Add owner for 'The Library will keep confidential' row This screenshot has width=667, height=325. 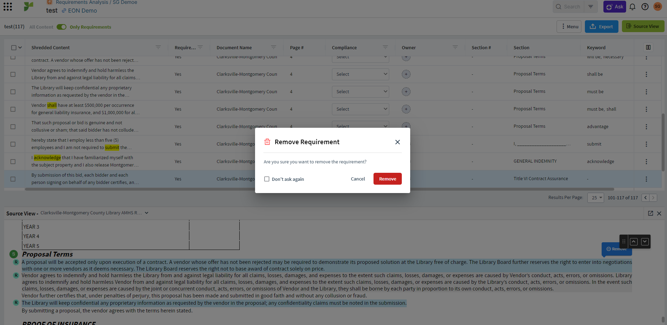(406, 91)
